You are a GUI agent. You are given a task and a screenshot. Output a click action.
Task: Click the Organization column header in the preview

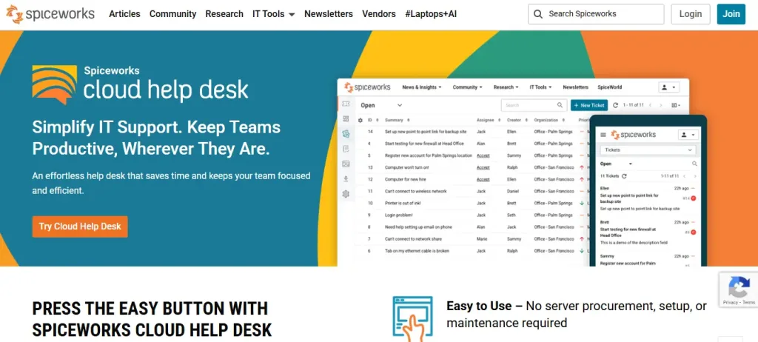click(x=546, y=120)
